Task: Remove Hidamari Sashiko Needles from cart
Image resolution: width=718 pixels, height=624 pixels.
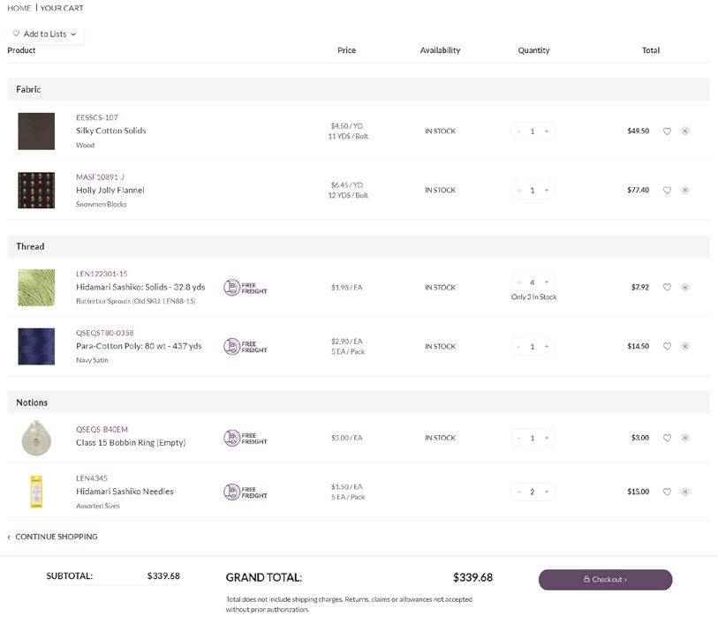Action: coord(685,492)
